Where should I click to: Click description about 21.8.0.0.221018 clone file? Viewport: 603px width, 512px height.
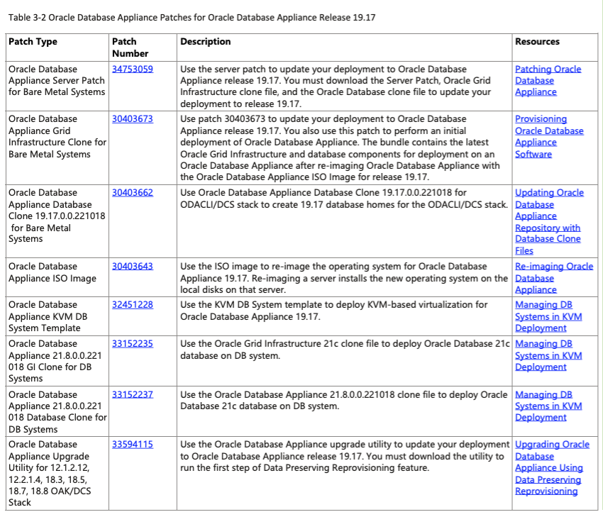[x=344, y=400]
